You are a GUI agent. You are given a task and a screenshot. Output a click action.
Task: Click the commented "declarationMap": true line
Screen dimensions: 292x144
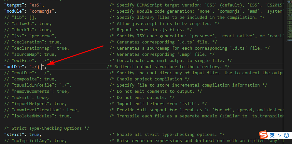point(37,48)
